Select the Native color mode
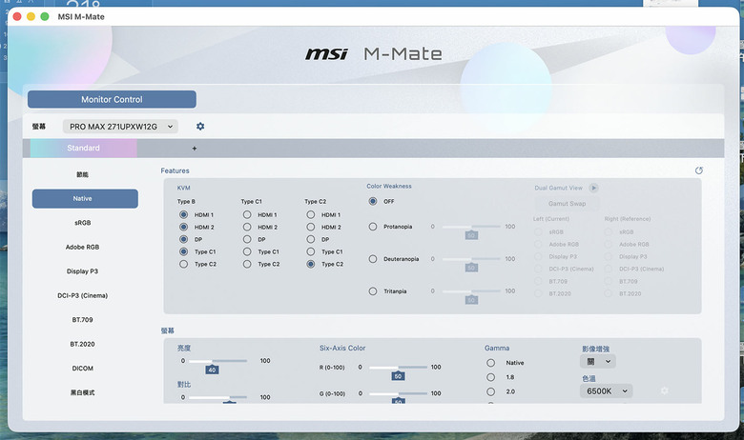The image size is (744, 440). 85,198
